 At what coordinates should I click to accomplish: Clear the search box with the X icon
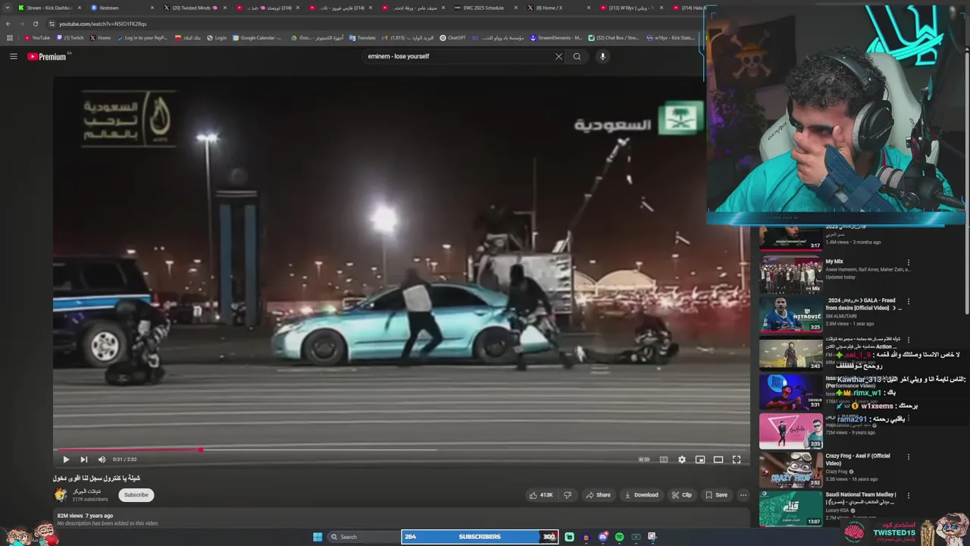[559, 56]
